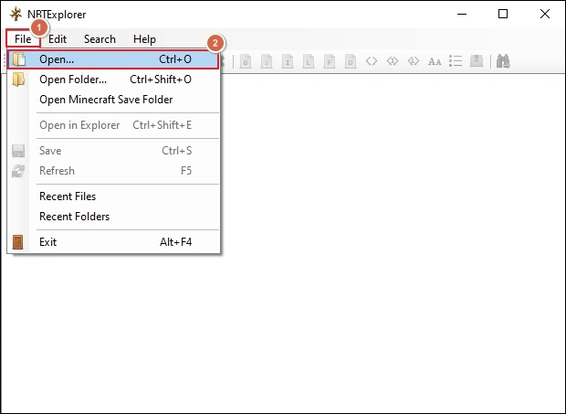This screenshot has width=566, height=414.
Task: Click the Add Int Tag toolbar icon
Action: pos(288,61)
